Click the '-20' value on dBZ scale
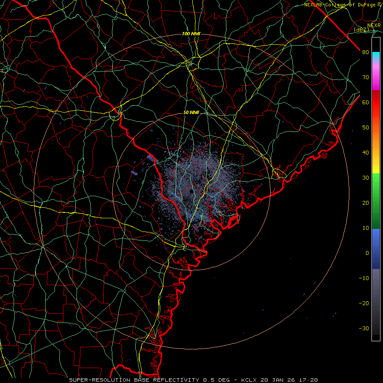The image size is (383, 383). click(364, 303)
